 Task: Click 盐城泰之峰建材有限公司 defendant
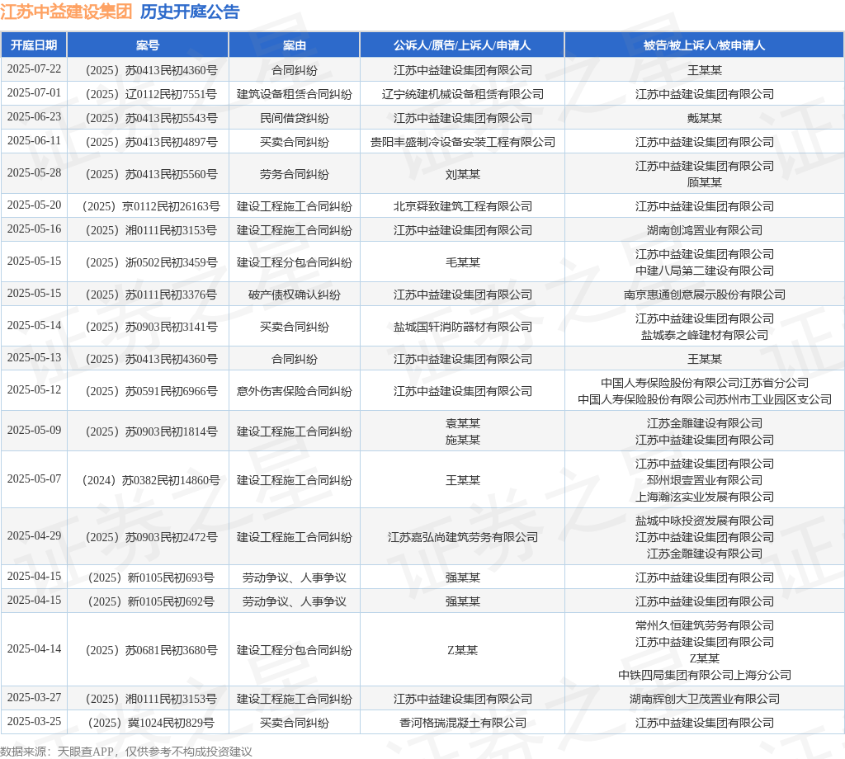pyautogui.click(x=705, y=335)
